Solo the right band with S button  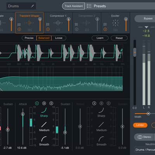click(108, 103)
